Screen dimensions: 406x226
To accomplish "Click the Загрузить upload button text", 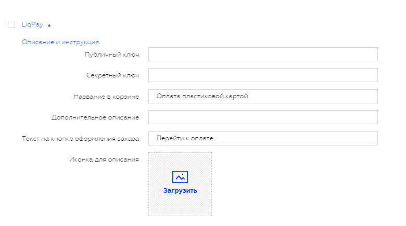I will (x=180, y=191).
